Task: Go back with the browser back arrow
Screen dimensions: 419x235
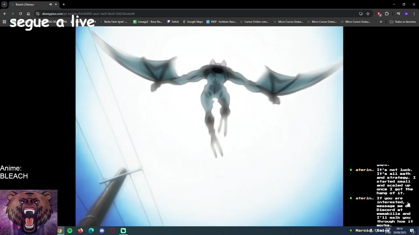Action: click(x=5, y=14)
